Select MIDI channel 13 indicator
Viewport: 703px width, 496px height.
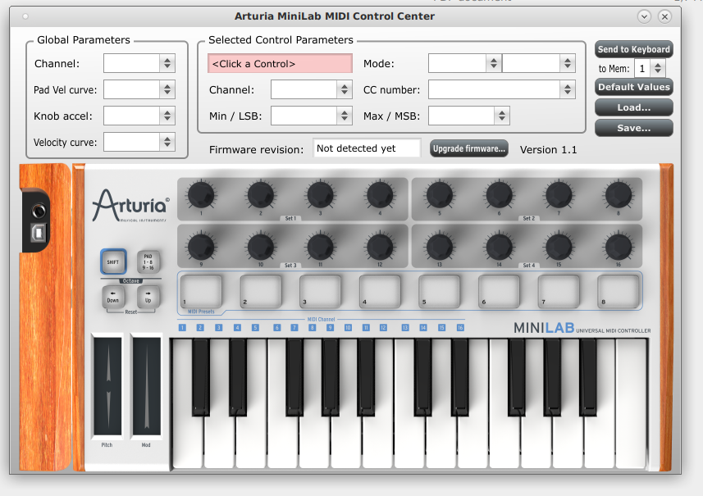[x=405, y=328]
